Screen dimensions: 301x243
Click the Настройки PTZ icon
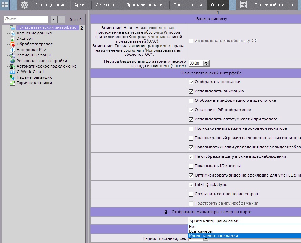pos(12,50)
